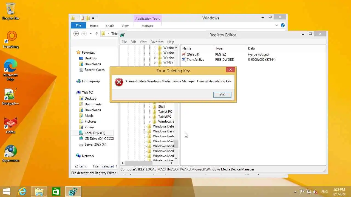Expand the TabletPC registry key
Image resolution: width=351 pixels, height=197 pixels.
[x=150, y=117]
